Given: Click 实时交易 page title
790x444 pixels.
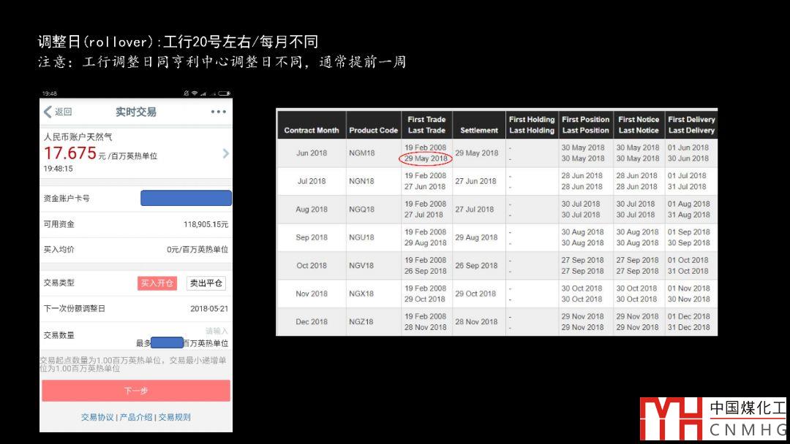Looking at the screenshot, I should pyautogui.click(x=136, y=112).
